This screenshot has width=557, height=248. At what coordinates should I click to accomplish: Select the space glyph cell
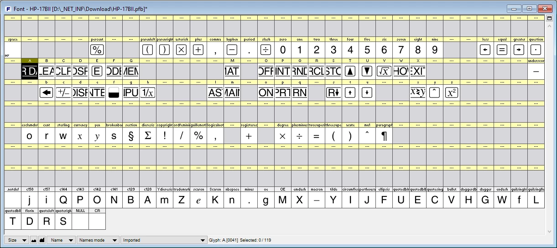pyautogui.click(x=13, y=50)
